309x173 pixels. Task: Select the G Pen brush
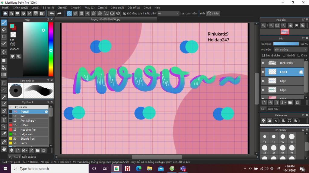click(x=29, y=125)
